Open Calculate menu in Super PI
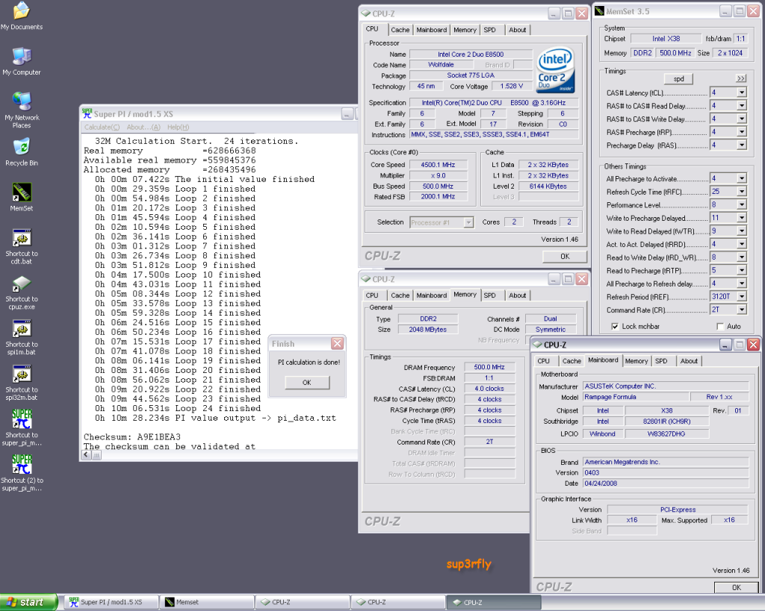 102,127
